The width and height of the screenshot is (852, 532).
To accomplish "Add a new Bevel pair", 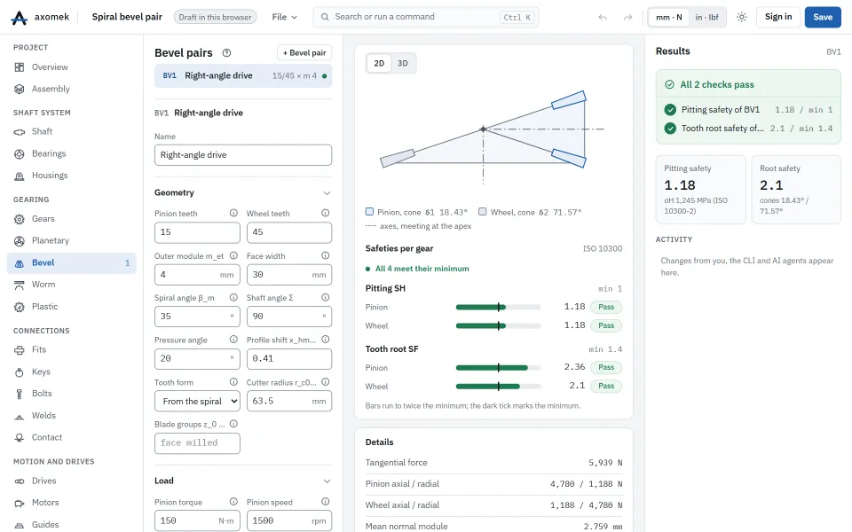I will coord(304,52).
